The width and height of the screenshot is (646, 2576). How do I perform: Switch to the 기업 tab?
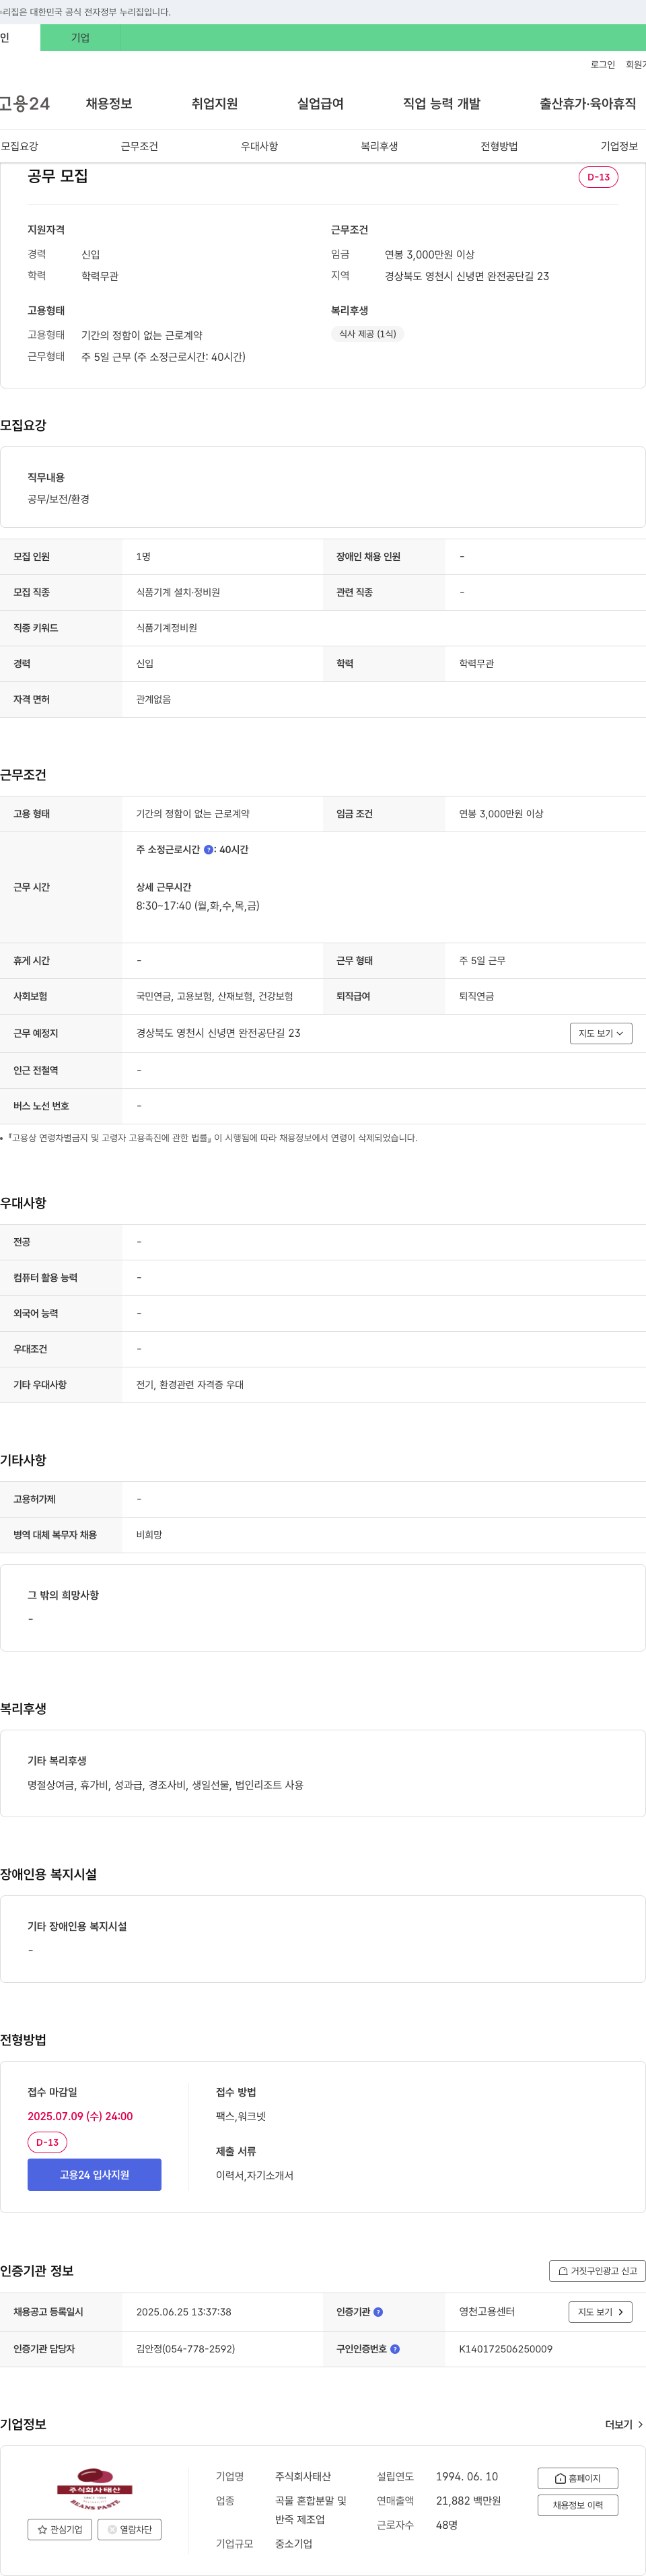tap(80, 38)
